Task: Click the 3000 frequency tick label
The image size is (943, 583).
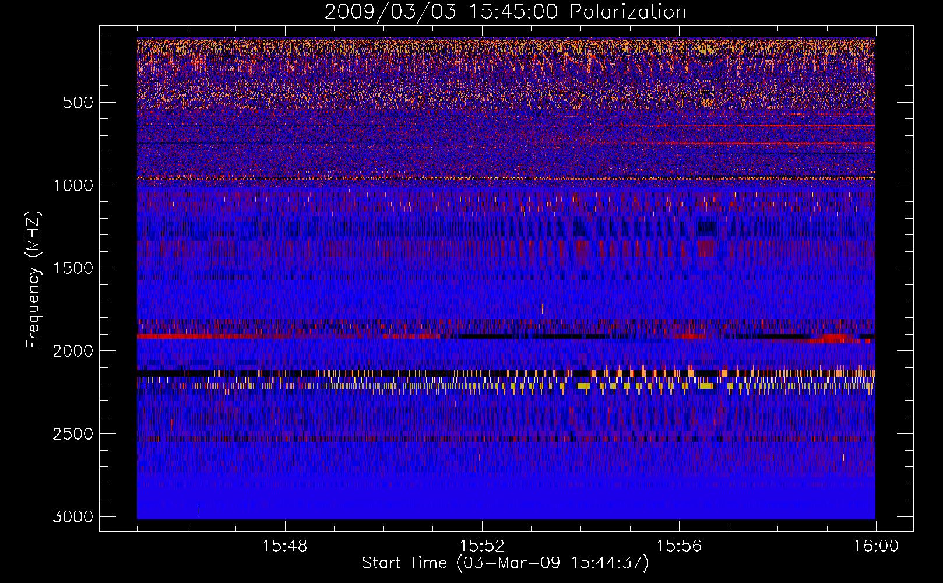Action: click(x=73, y=517)
